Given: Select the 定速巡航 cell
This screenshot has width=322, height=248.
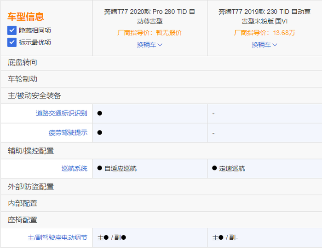Looking at the screenshot, I should coord(264,169).
